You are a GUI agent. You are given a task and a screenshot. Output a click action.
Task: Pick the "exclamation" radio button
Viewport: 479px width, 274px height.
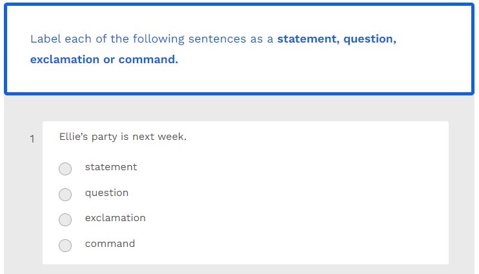pyautogui.click(x=65, y=220)
